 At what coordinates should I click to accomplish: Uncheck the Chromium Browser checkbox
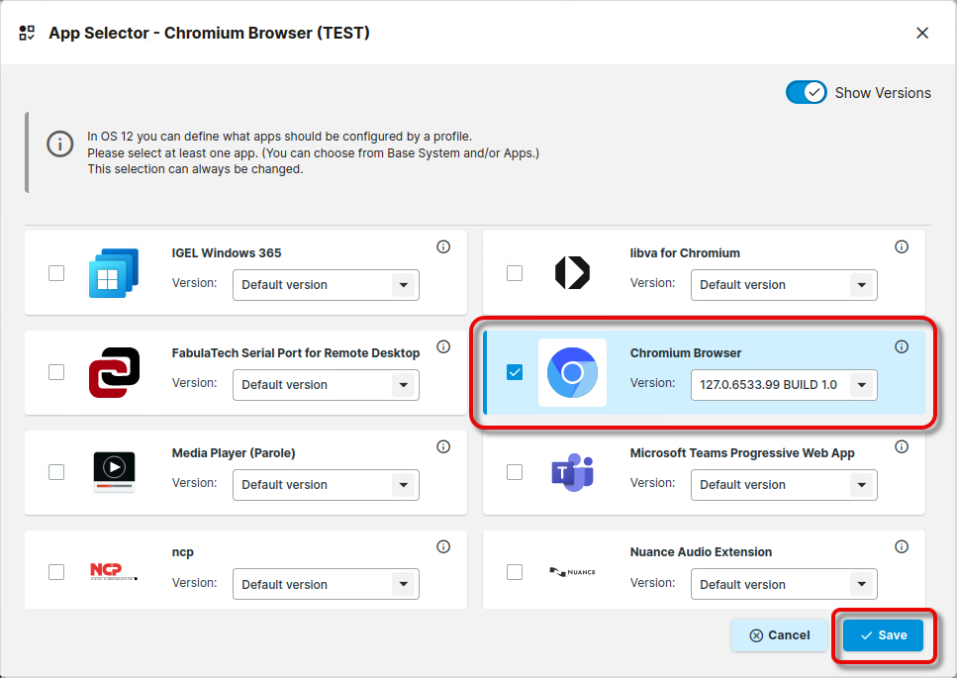(515, 372)
